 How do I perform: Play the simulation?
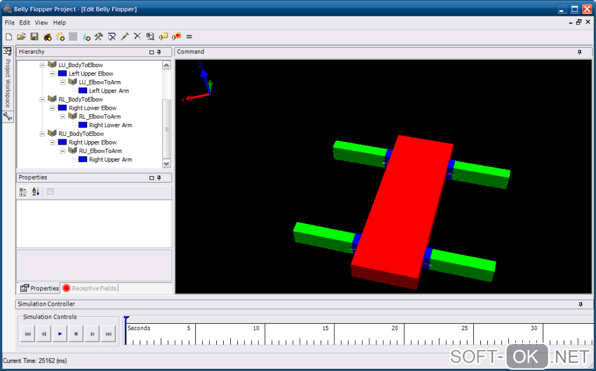pyautogui.click(x=60, y=334)
